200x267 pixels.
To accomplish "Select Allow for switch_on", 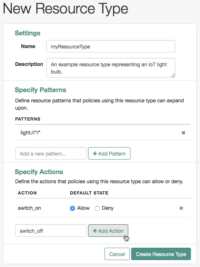I will pos(72,208).
